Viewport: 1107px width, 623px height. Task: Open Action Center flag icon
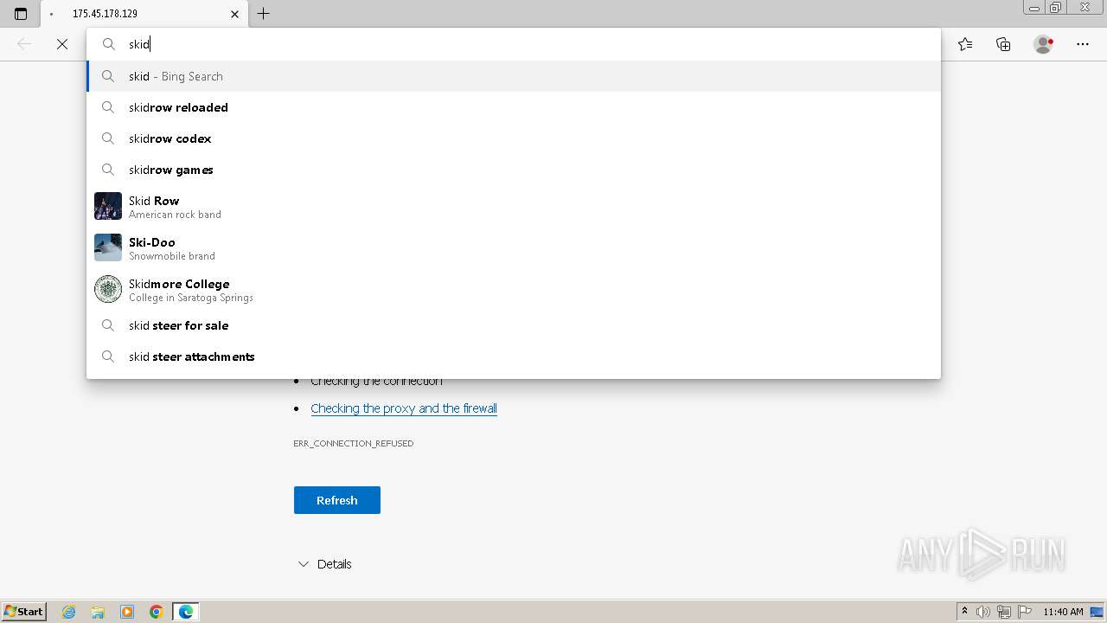(1025, 612)
